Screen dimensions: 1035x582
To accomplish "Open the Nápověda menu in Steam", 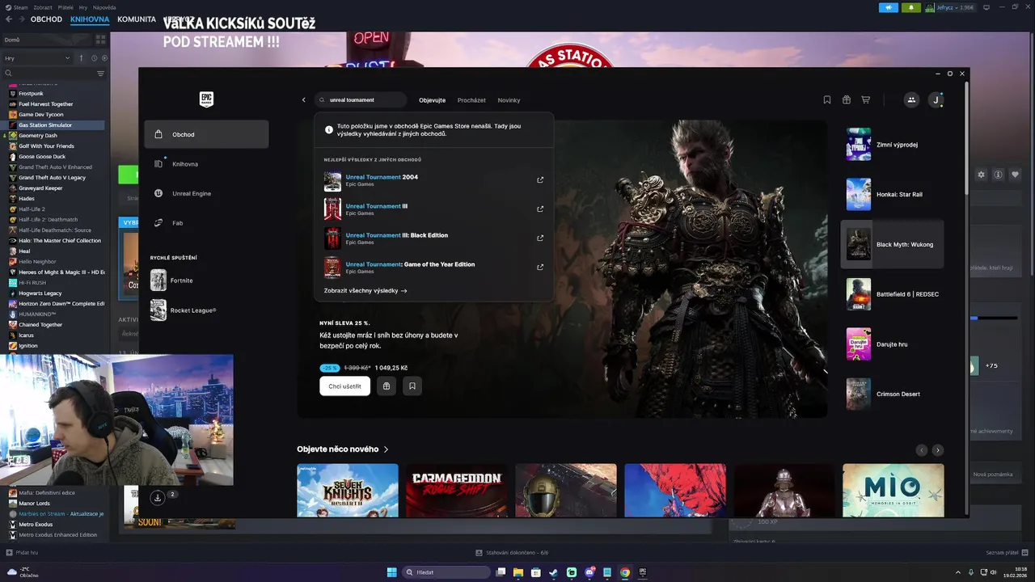I will [x=104, y=7].
